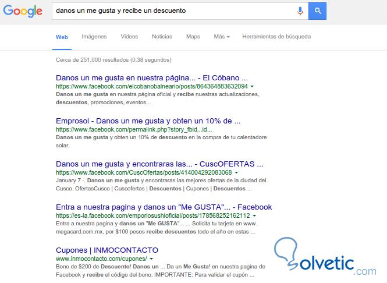Viewport: 387px width, 283px height.
Task: Open the Cupones | INMOCONTACTO result
Action: click(x=107, y=250)
